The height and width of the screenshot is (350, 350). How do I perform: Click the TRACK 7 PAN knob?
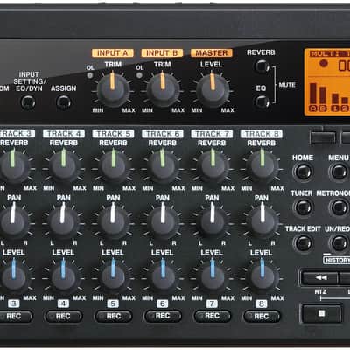pos(213,221)
